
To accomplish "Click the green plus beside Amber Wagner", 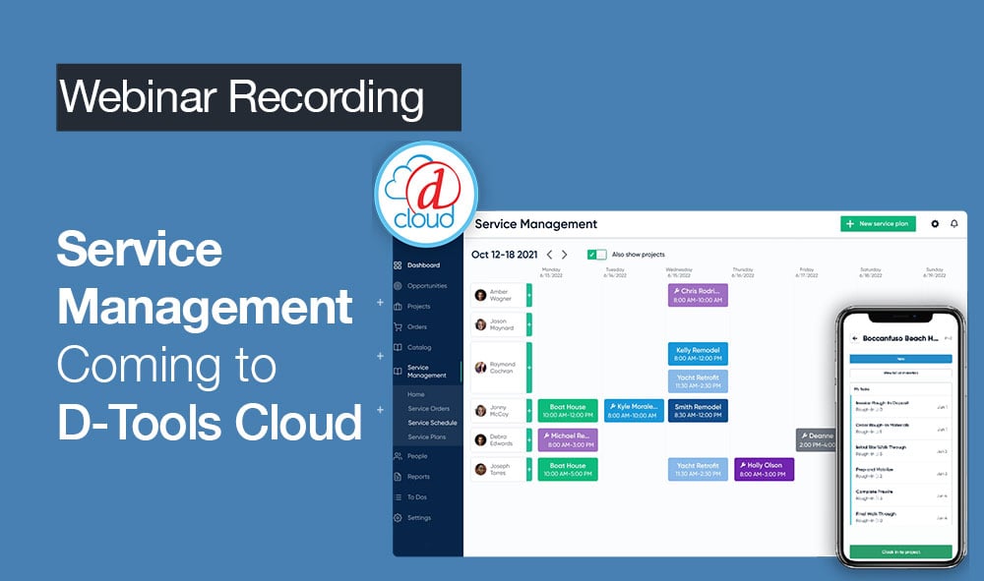I will point(529,295).
